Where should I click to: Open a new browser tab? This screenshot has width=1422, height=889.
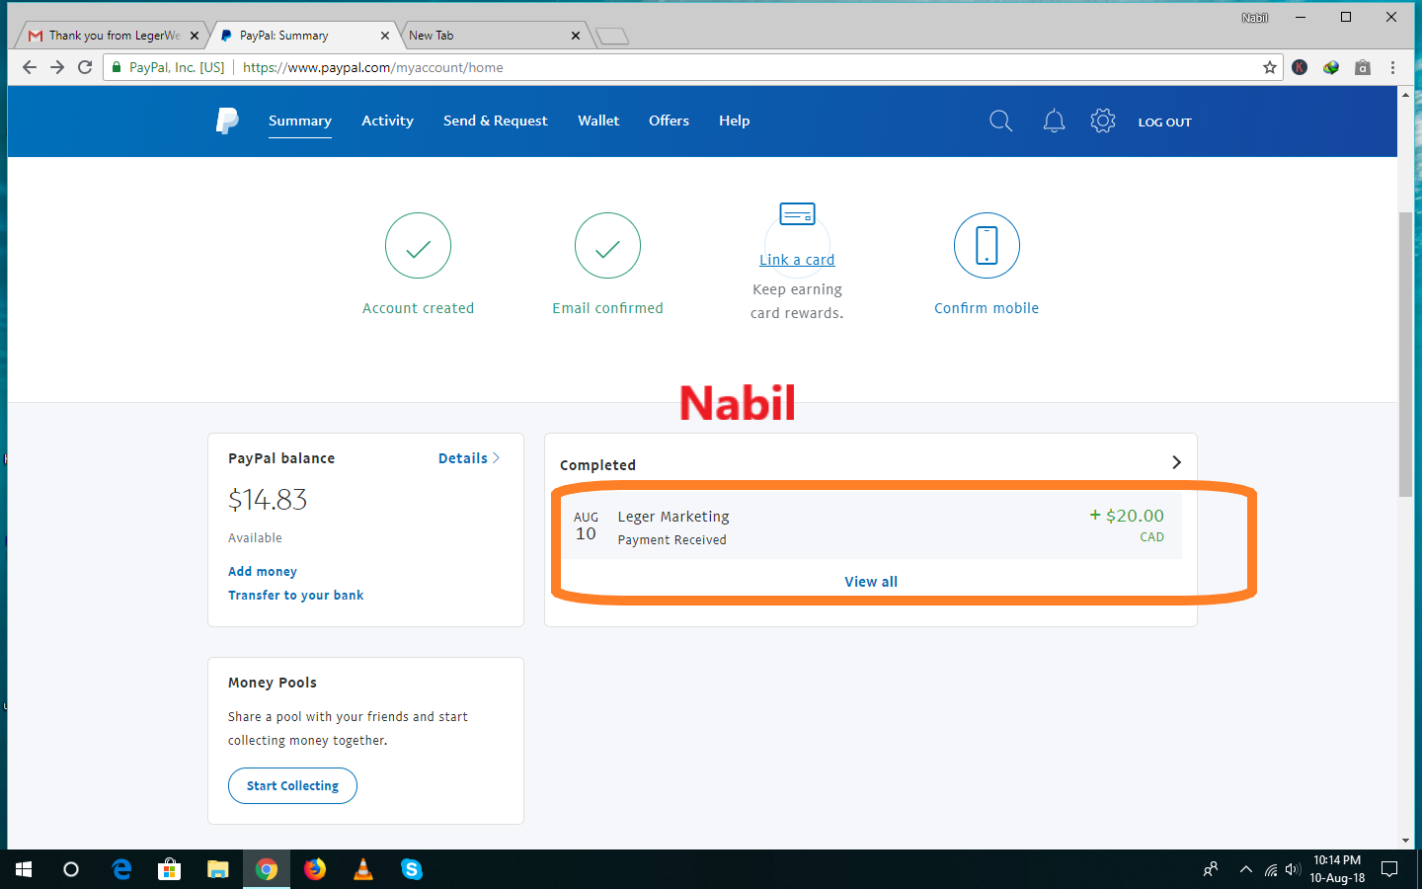click(x=612, y=37)
